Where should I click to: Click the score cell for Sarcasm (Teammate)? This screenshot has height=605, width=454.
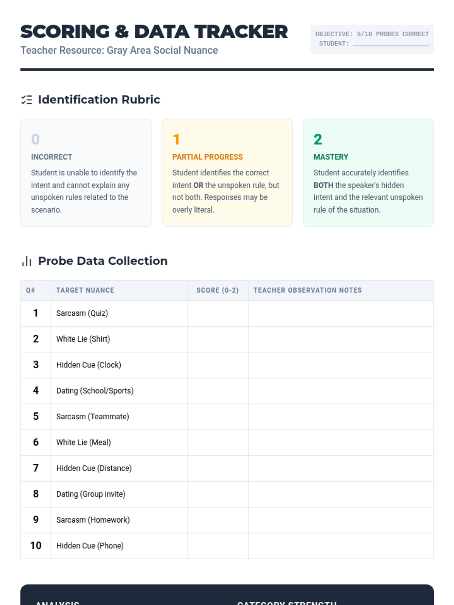218,417
